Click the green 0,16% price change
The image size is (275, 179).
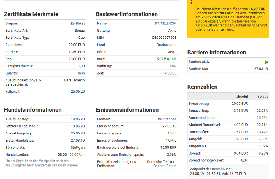click(x=171, y=59)
